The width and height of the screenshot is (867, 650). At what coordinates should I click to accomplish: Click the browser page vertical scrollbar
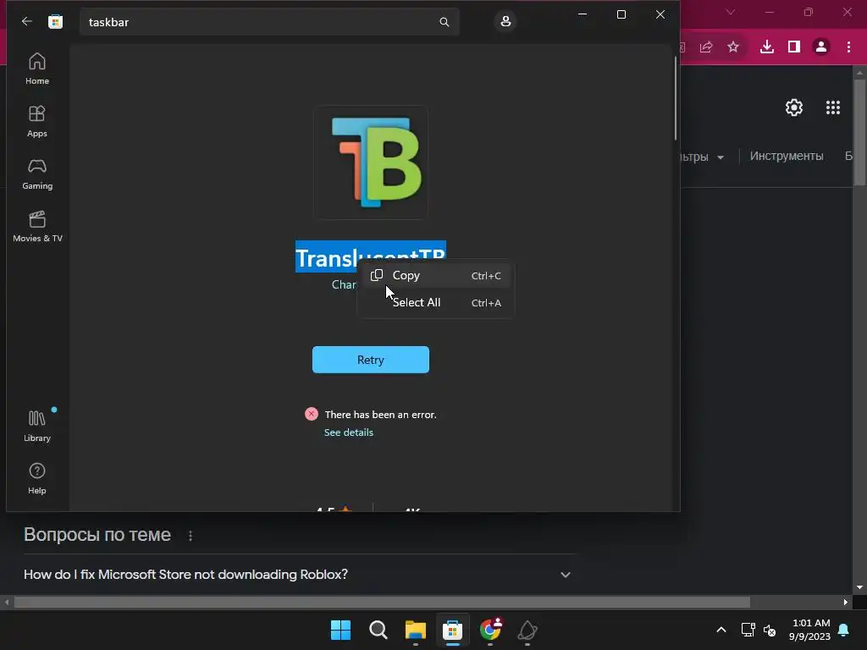(x=859, y=133)
